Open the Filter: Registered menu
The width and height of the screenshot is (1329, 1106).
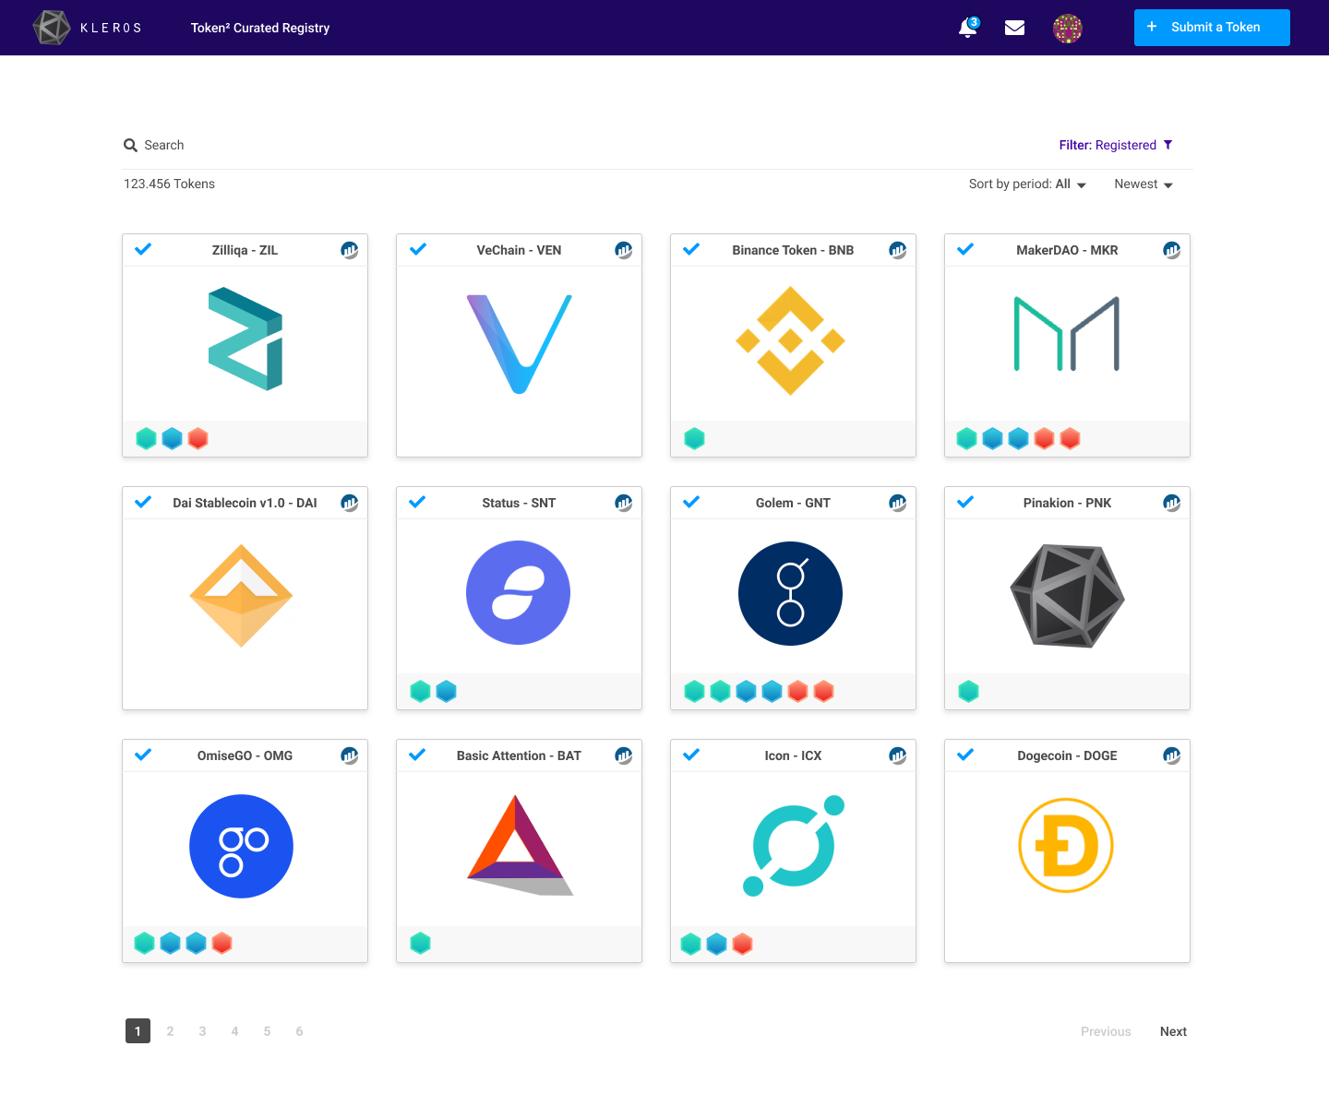point(1116,145)
